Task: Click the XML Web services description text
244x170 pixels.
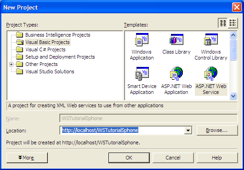Action: pos(86,105)
